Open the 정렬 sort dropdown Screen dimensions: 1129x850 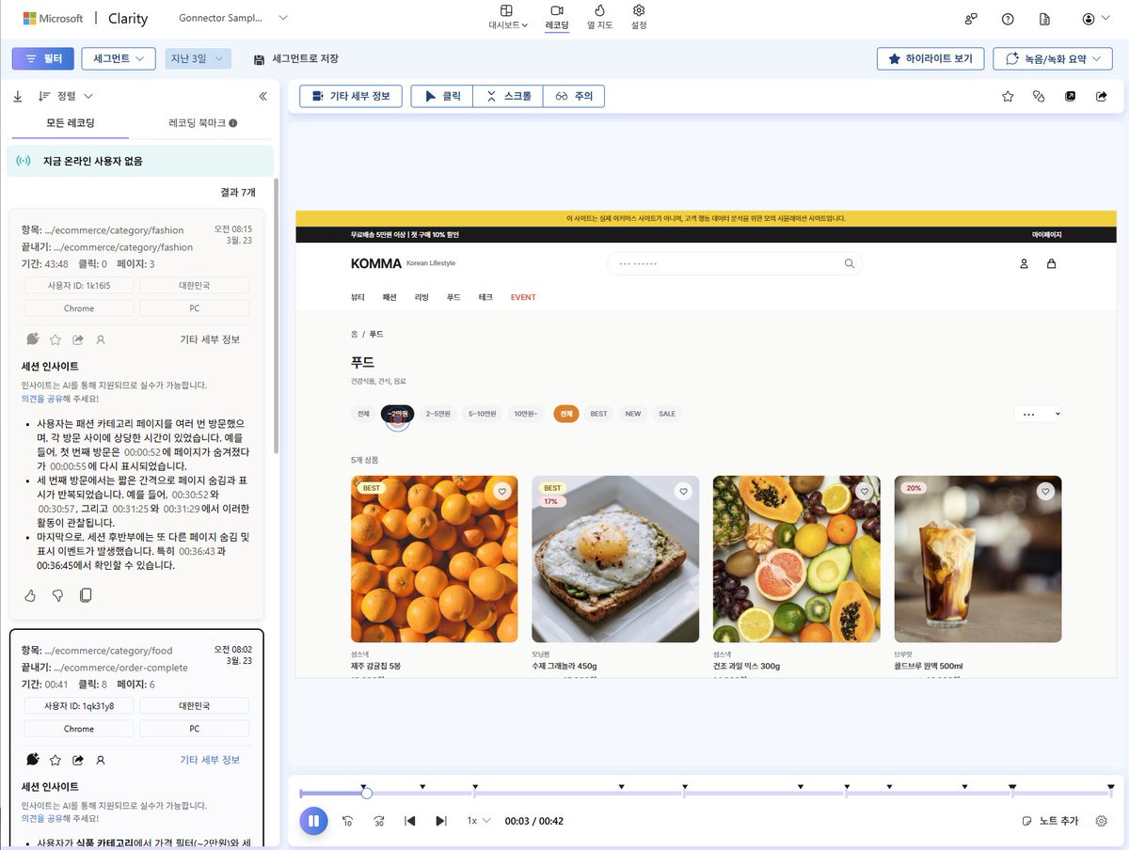click(x=66, y=96)
